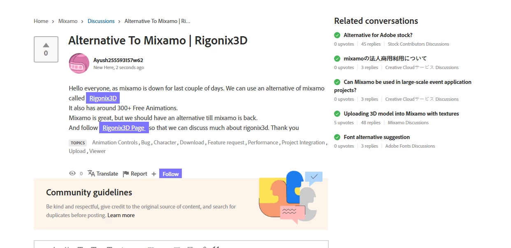Viewport: 511px width, 248px height.
Task: Select the Performance topic tag
Action: point(263,142)
